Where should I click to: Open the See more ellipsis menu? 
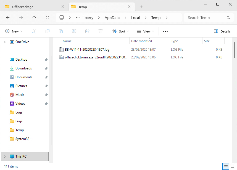tap(165, 31)
